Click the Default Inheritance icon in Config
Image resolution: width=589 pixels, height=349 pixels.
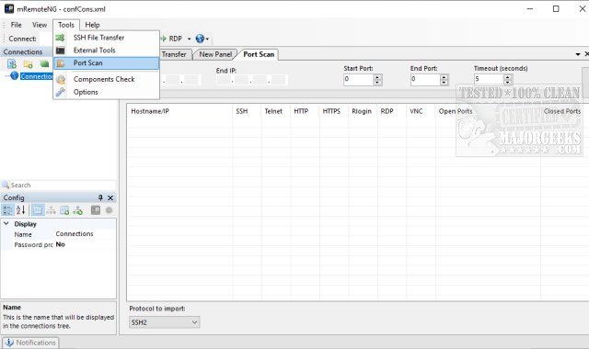(77, 210)
